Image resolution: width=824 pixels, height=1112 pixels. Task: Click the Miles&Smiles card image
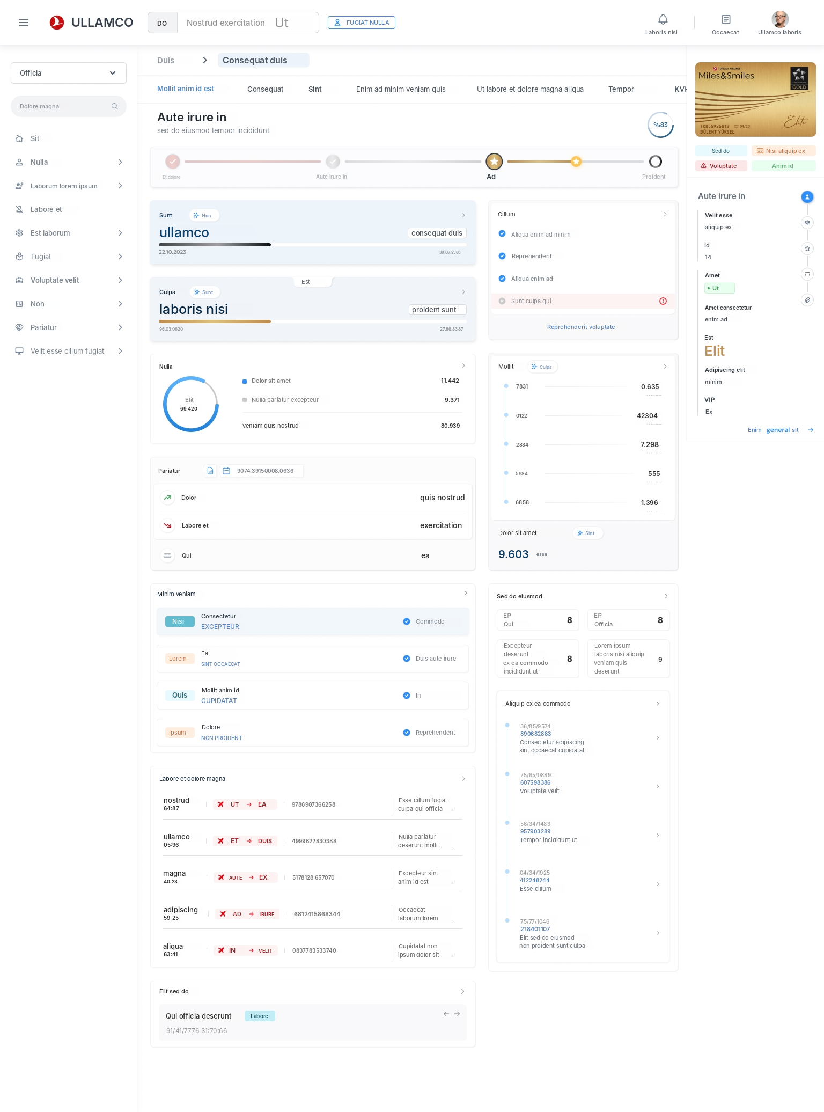(x=755, y=99)
